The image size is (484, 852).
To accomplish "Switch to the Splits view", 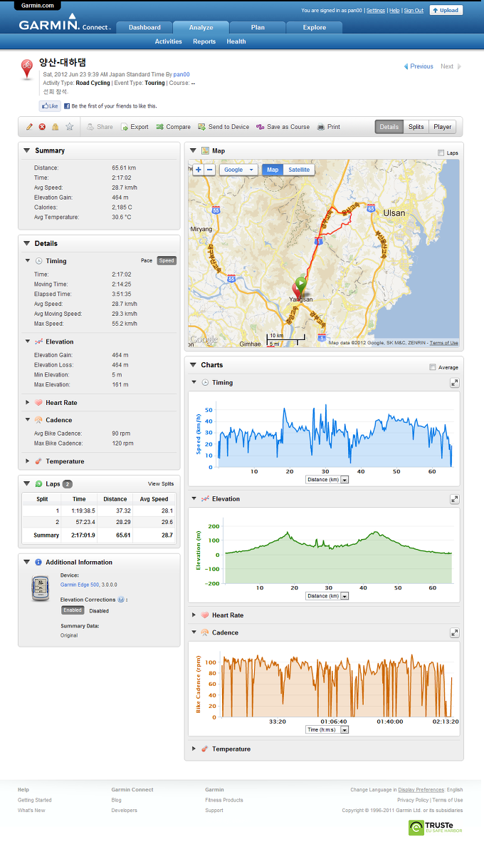I will [x=416, y=127].
